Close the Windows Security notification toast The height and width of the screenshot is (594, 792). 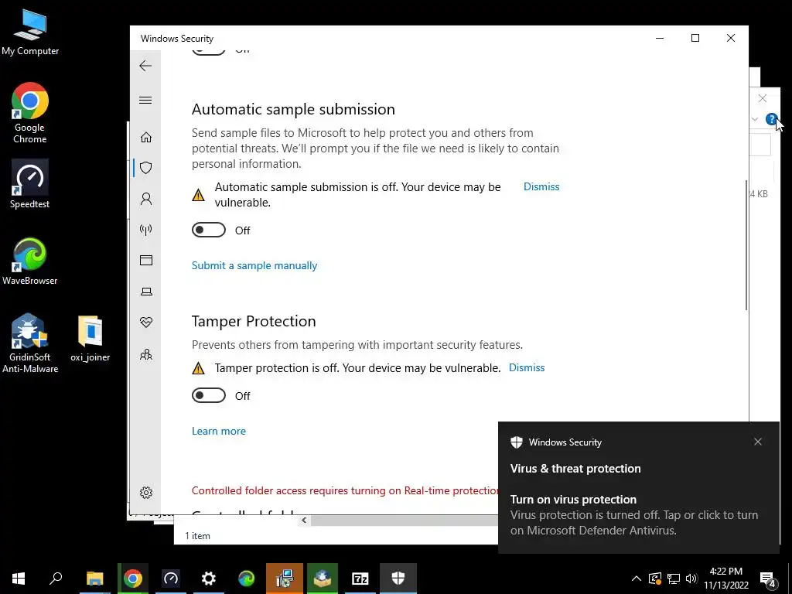coord(758,442)
